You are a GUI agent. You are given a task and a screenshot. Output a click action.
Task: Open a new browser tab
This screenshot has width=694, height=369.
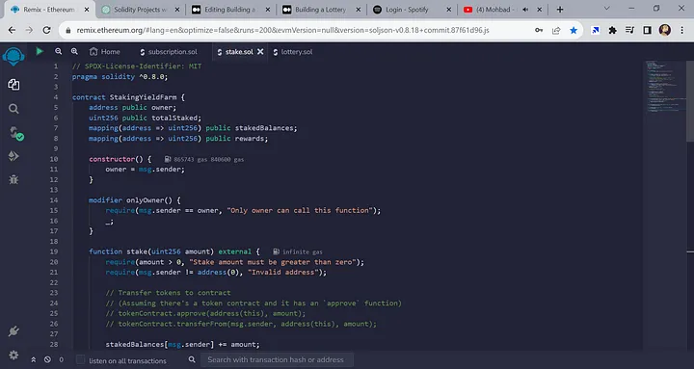560,10
